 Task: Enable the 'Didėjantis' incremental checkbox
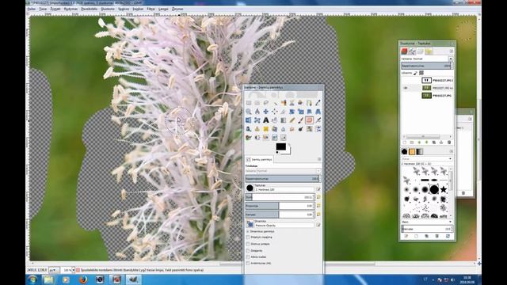[x=248, y=250]
